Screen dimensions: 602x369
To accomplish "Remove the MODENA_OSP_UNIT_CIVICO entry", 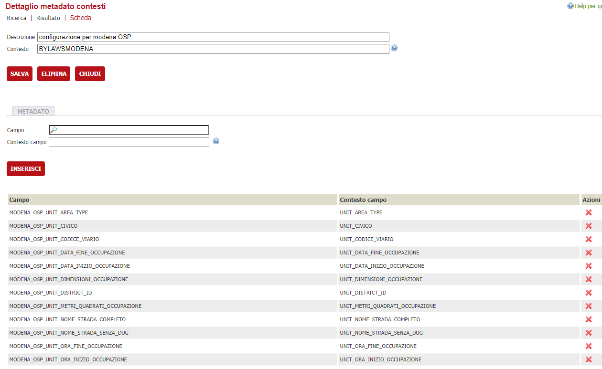I will coord(589,226).
